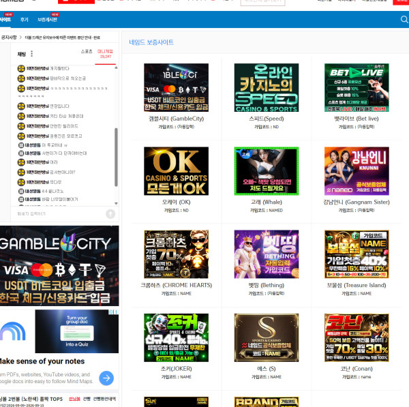Viewport: 409px width, 407px height.
Task: Open the Bet live banner thumbnail
Action: [357, 87]
